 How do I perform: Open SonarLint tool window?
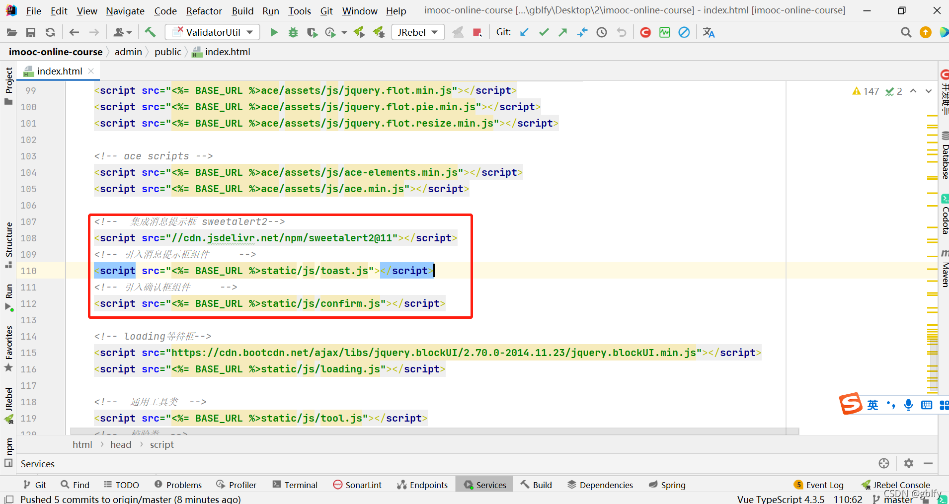(x=357, y=485)
